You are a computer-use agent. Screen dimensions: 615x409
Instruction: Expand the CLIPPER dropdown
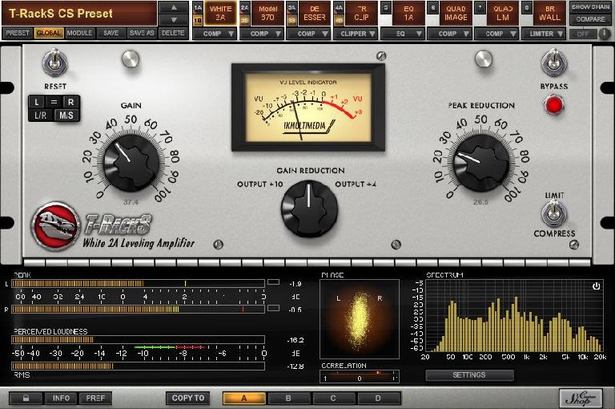point(356,34)
